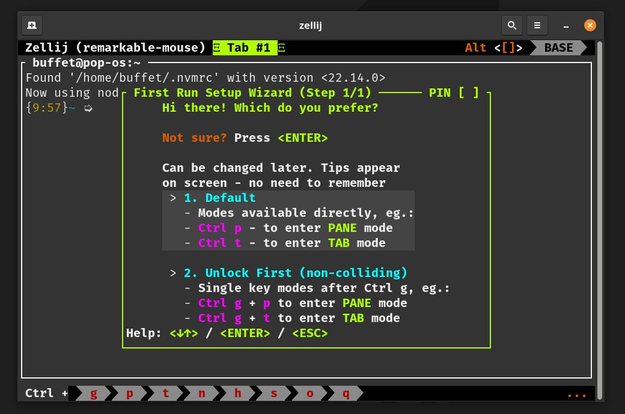Click the n key in the bottom status bar
Viewport: 625px width, 414px height.
[202, 394]
